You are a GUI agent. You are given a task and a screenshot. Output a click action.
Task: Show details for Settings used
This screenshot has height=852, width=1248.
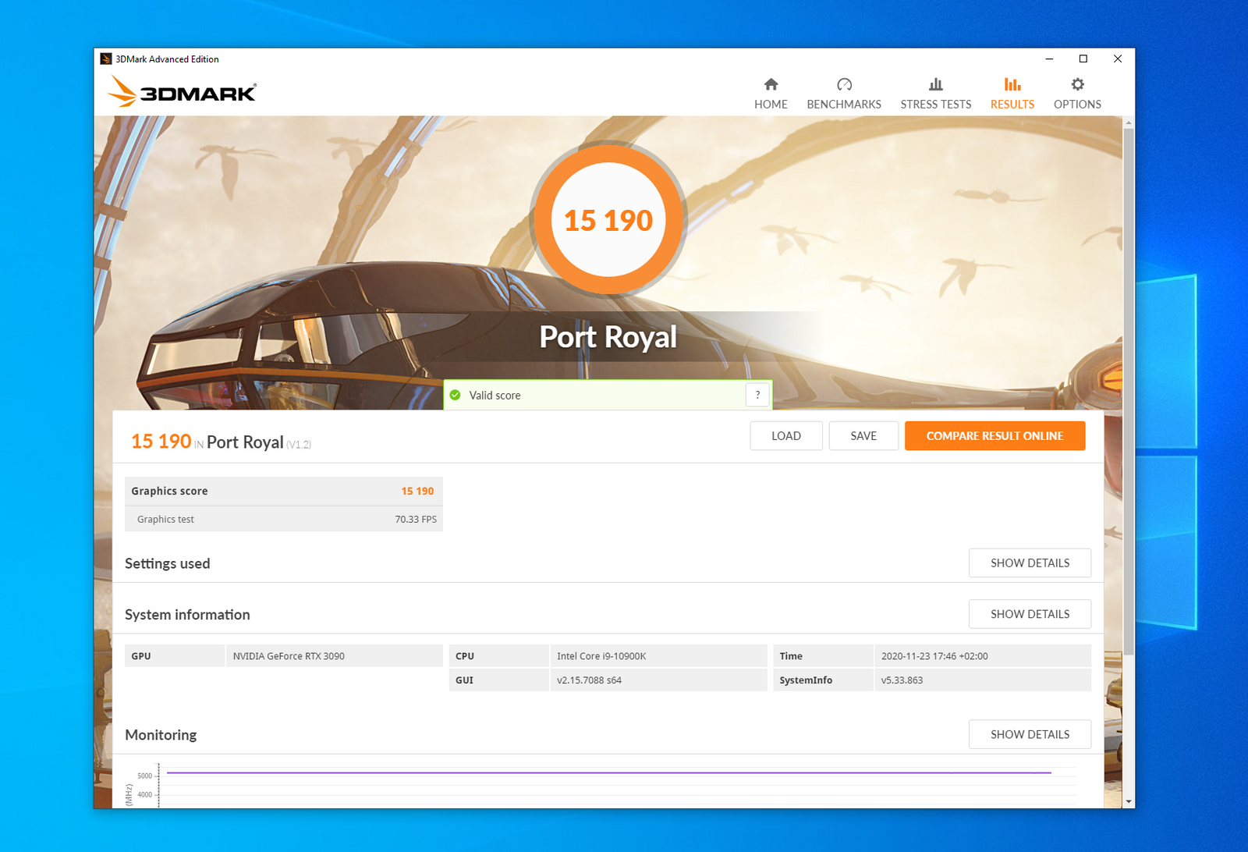point(1030,563)
